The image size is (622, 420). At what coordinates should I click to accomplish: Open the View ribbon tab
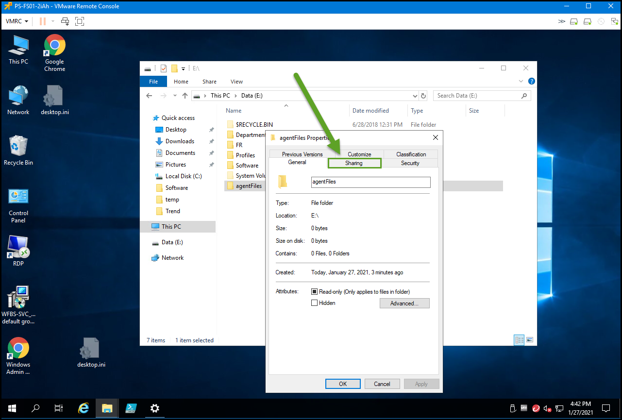pos(236,82)
